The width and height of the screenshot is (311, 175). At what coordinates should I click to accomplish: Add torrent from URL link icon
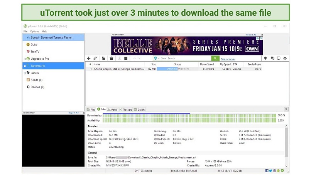[95, 58]
